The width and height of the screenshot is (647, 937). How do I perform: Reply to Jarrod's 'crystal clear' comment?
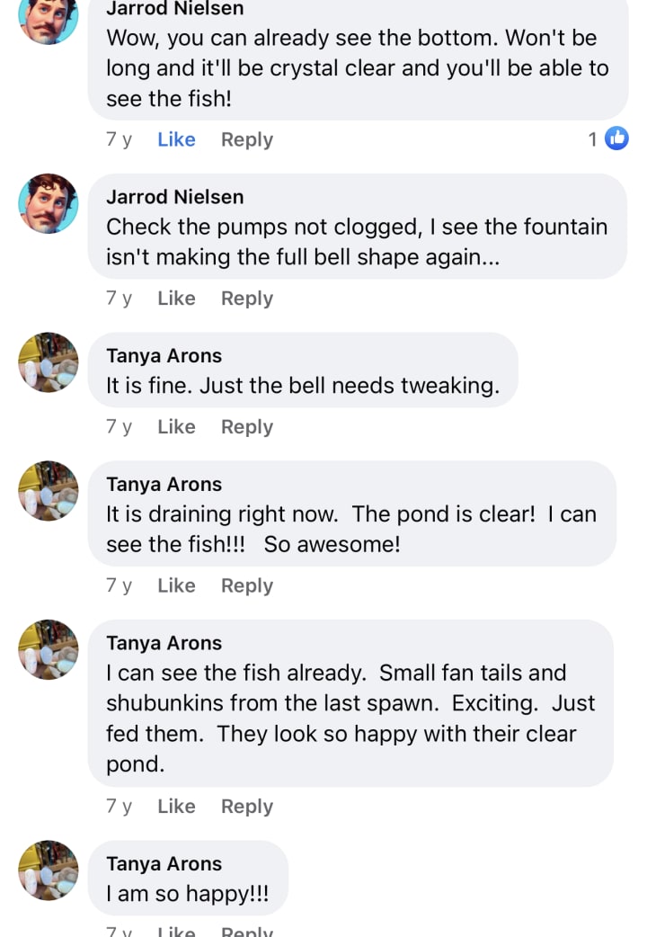pyautogui.click(x=247, y=139)
